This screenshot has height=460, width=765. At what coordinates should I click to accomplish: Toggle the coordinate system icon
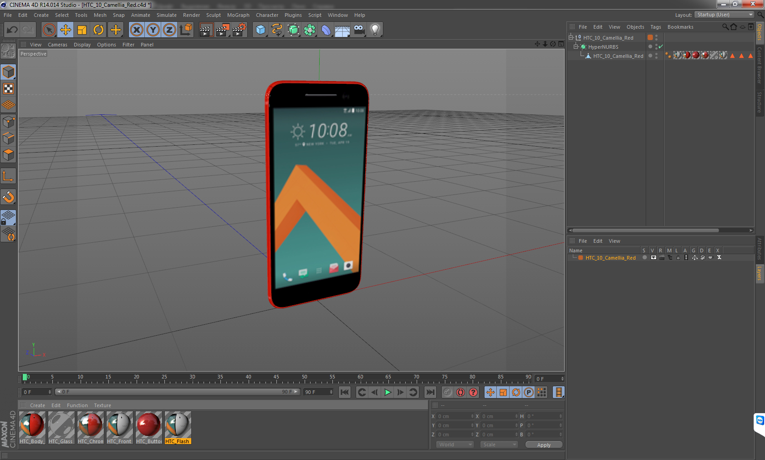[186, 30]
